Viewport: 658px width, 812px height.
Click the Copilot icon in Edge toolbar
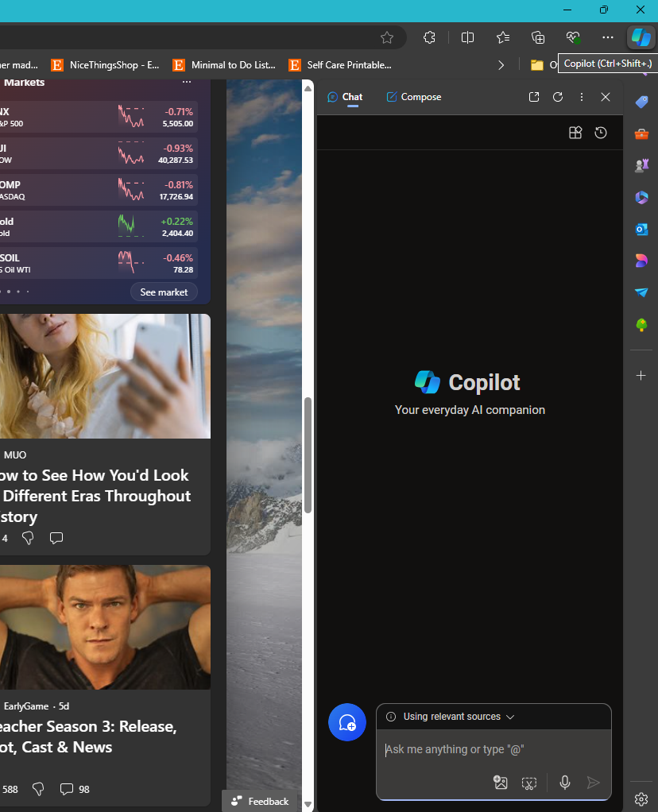(x=641, y=37)
